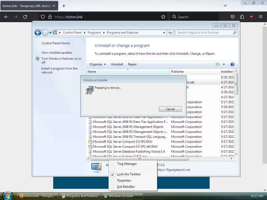Expand the Control Panel breadcrumb arrow
Screen dimensions: 267x200
(85, 33)
